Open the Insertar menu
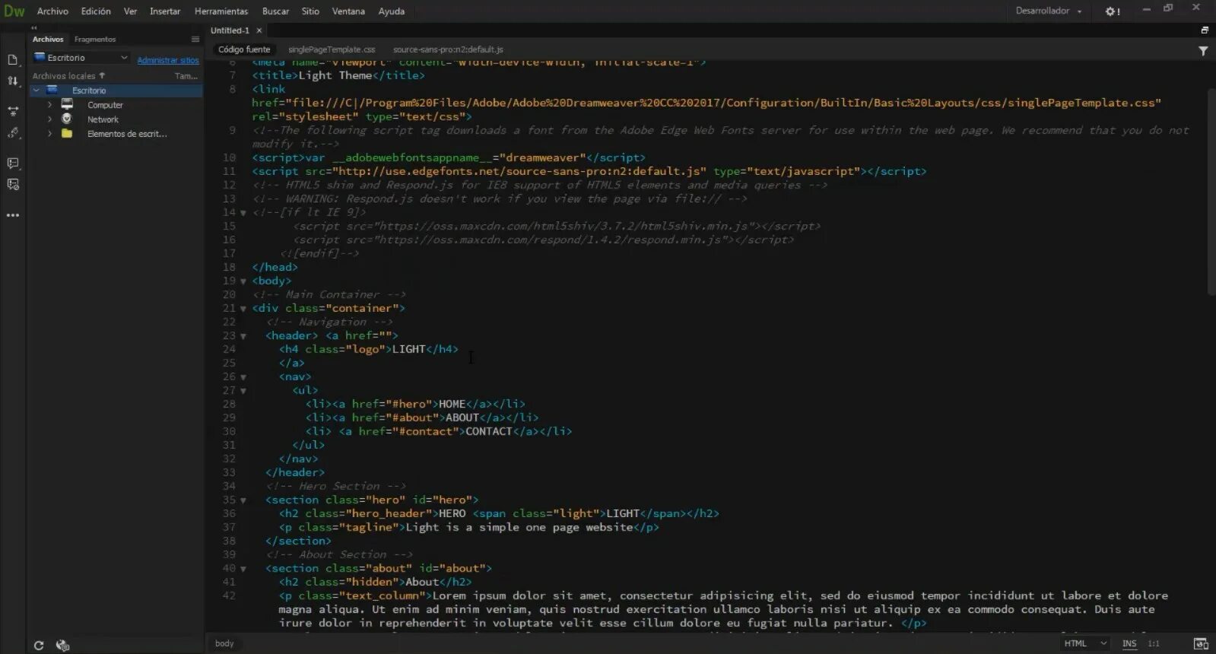 point(165,11)
